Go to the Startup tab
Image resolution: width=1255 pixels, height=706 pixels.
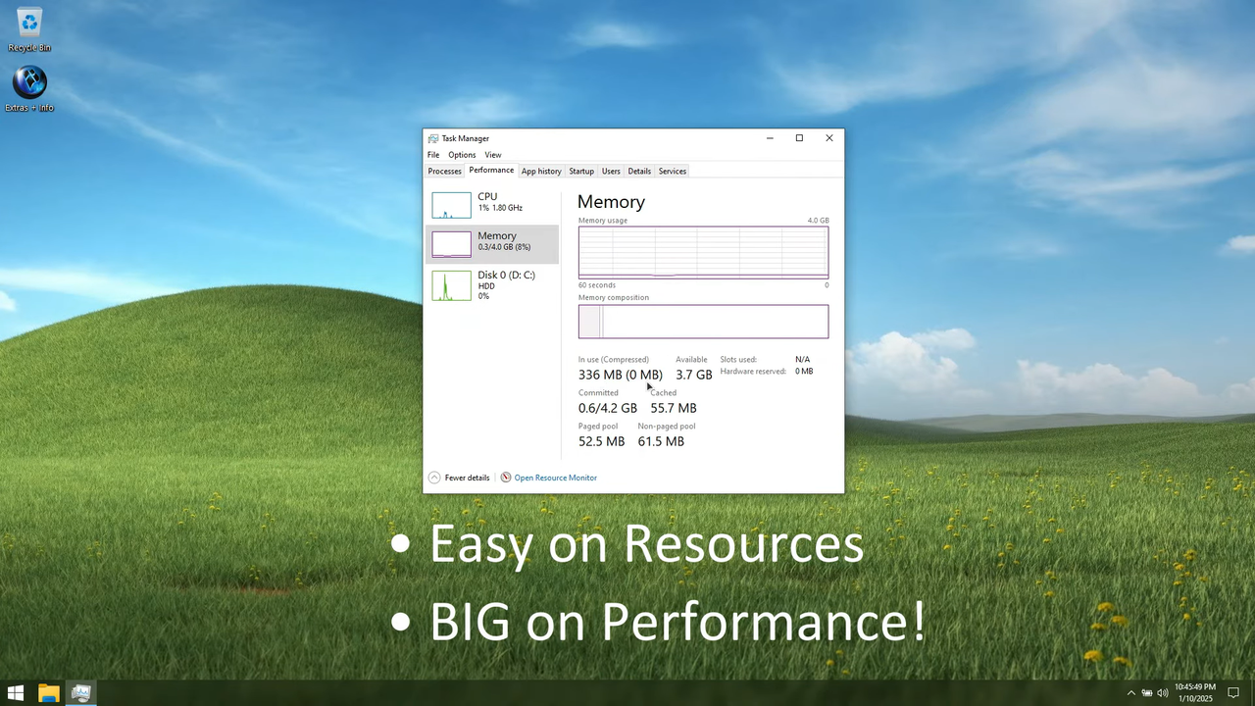[x=581, y=172]
